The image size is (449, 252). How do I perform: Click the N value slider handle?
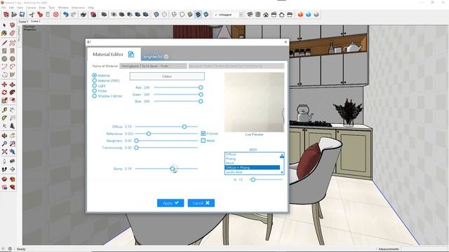253,180
